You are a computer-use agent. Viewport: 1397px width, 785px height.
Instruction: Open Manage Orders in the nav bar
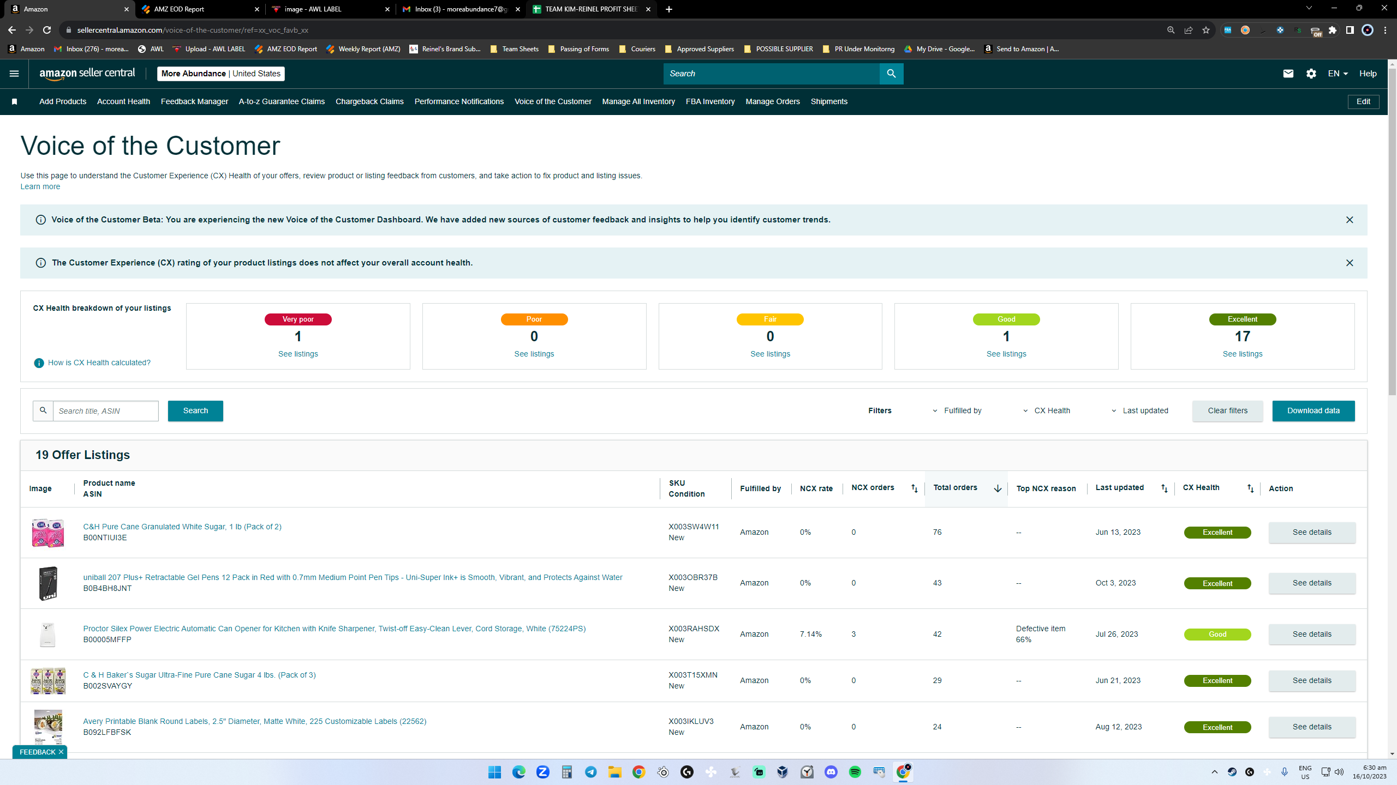click(773, 102)
